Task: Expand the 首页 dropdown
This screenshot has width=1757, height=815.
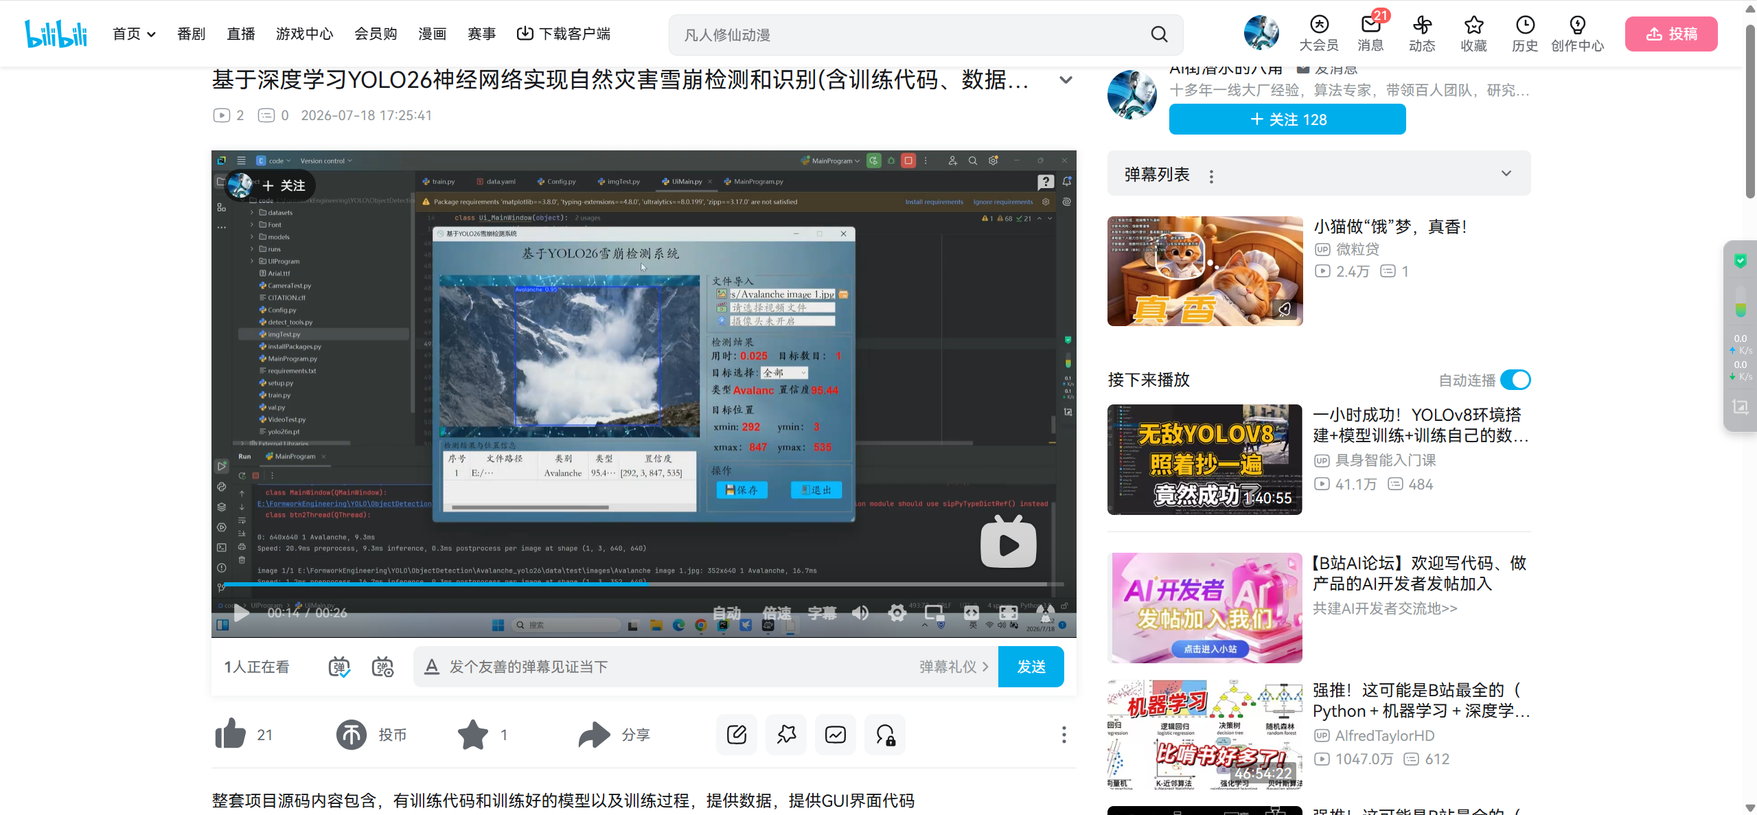Action: [135, 34]
